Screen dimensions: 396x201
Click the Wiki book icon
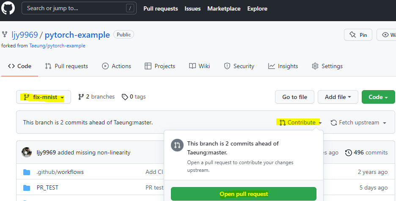pyautogui.click(x=192, y=66)
